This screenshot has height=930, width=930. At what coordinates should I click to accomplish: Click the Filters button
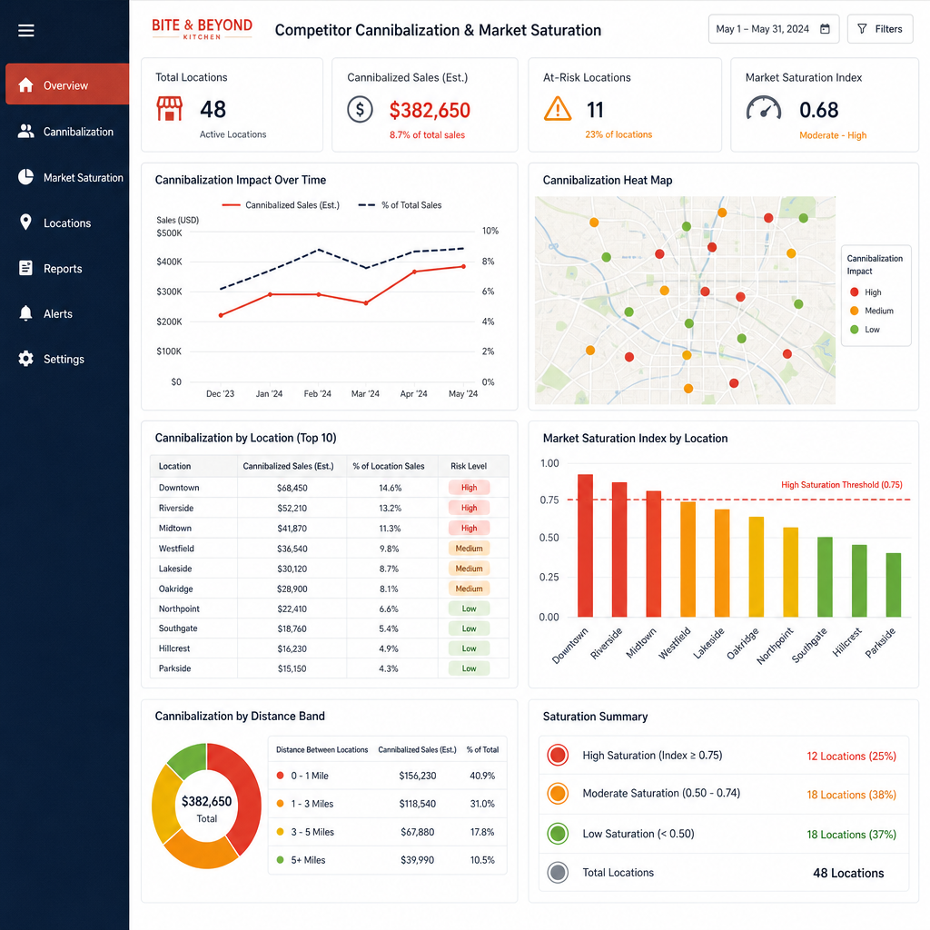pos(879,29)
